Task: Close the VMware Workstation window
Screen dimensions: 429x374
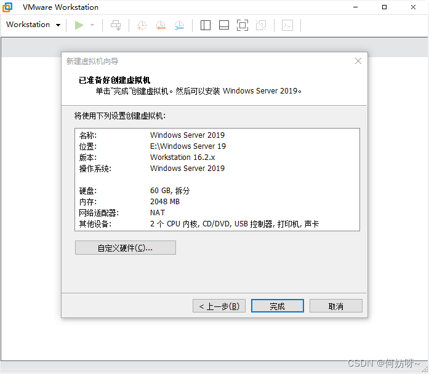Action: [x=414, y=7]
